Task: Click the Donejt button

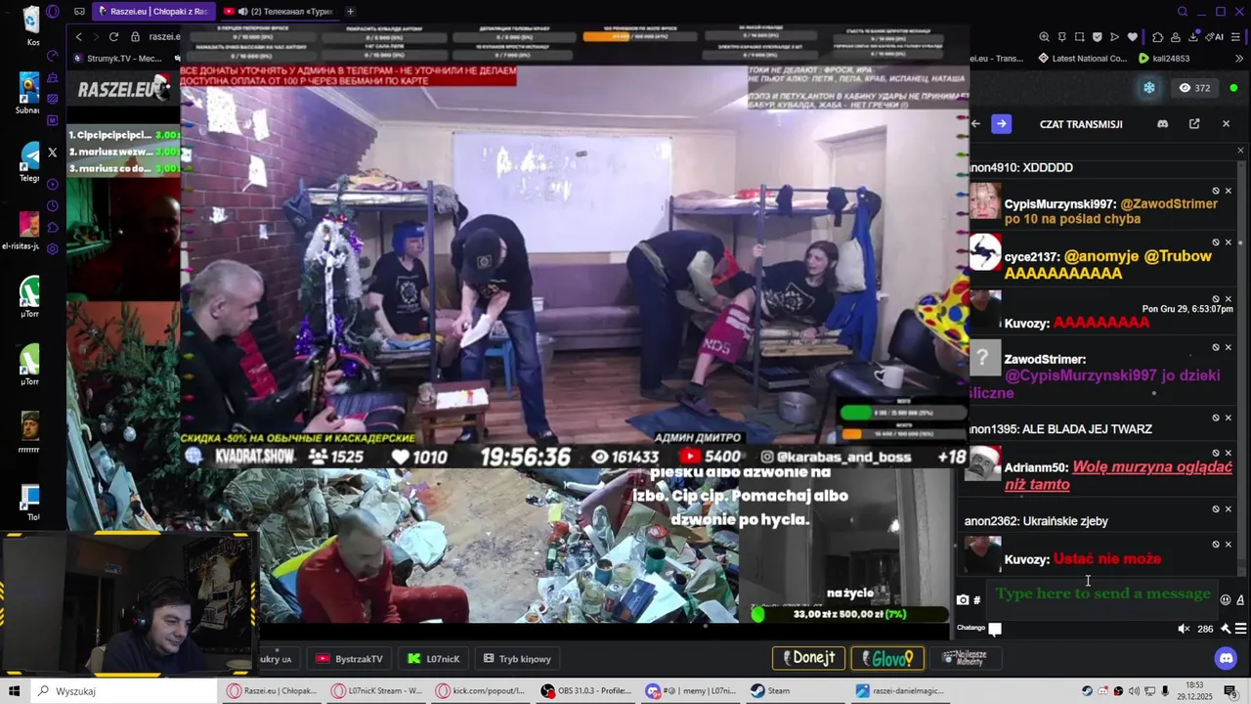Action: (808, 658)
